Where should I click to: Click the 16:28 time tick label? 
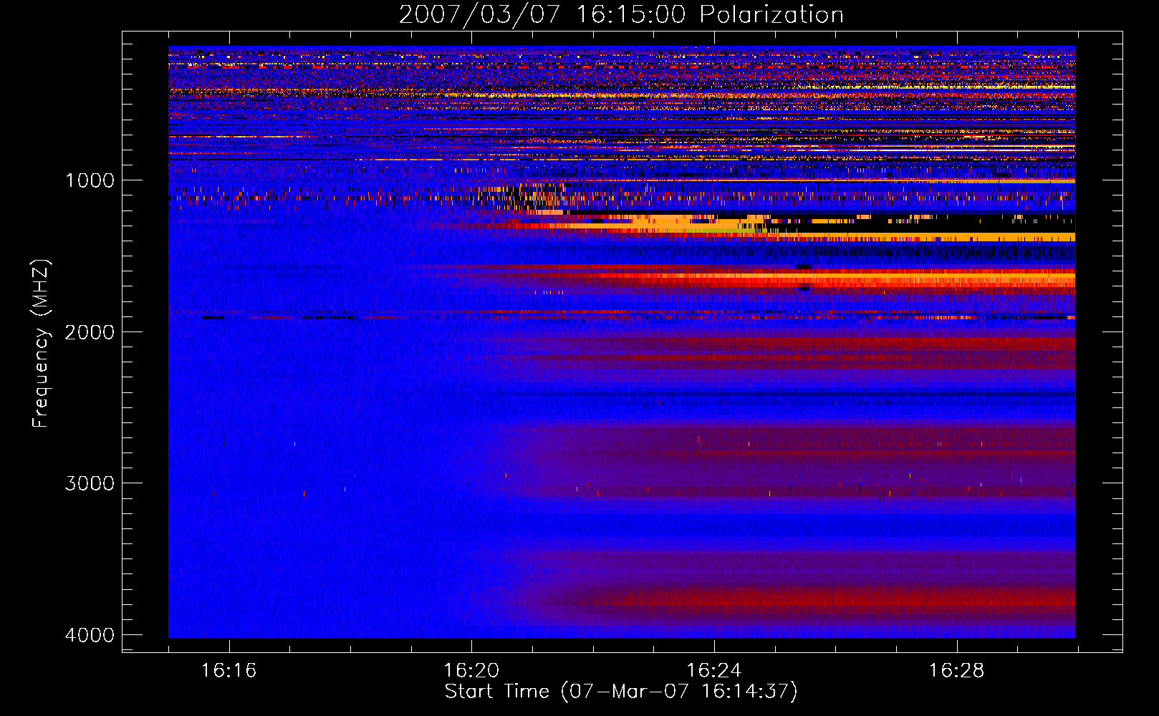coord(957,671)
